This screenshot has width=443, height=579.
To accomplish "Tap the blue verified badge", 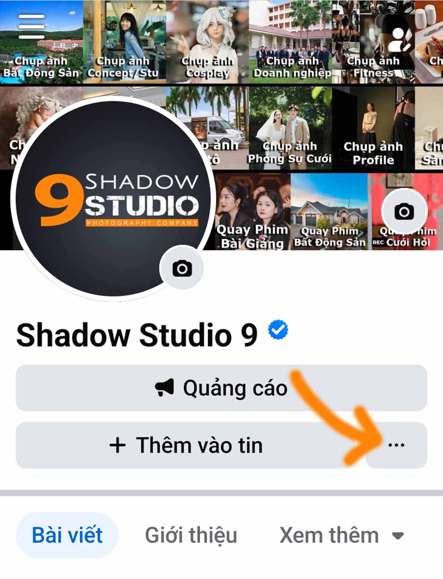I will [x=278, y=331].
